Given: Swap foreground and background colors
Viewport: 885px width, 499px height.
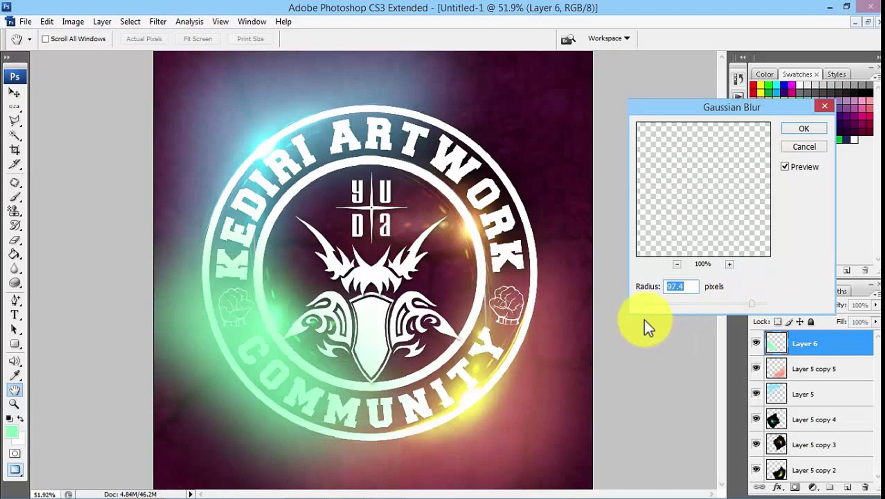Looking at the screenshot, I should (20, 419).
